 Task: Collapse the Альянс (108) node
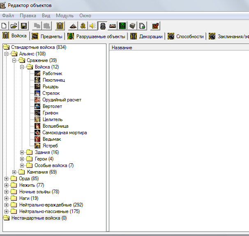(x=6, y=54)
